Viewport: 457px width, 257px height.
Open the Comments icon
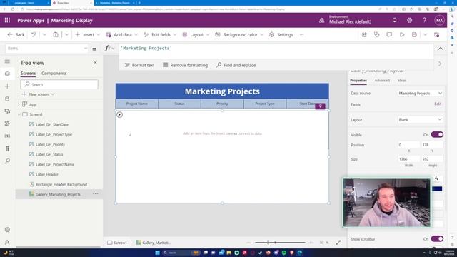coord(389,34)
